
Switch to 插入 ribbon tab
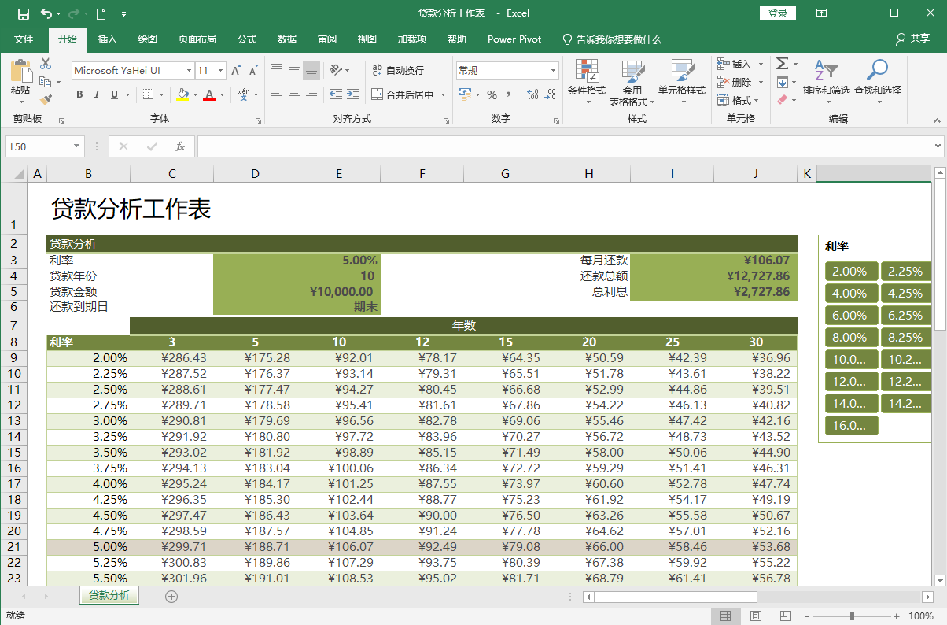pos(108,39)
